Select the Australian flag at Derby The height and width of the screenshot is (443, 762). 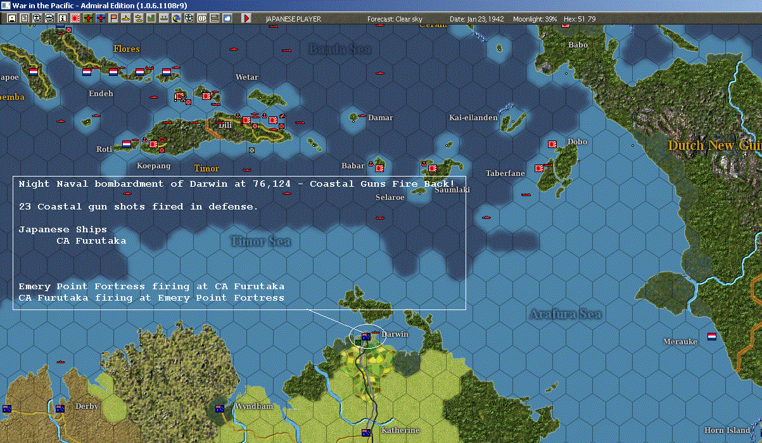point(60,409)
